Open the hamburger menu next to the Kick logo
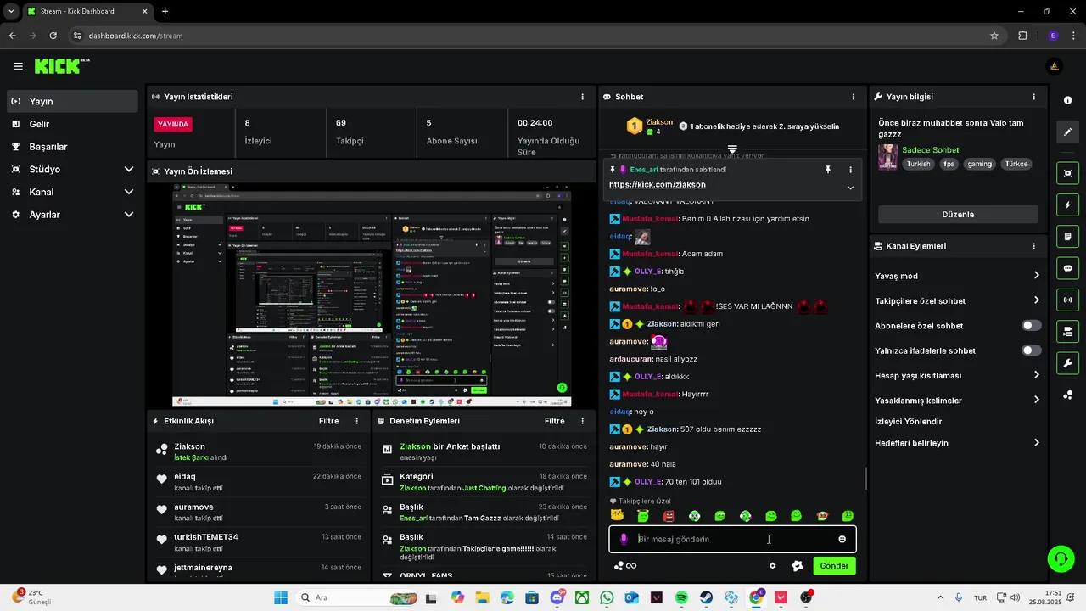The image size is (1086, 611). [18, 66]
